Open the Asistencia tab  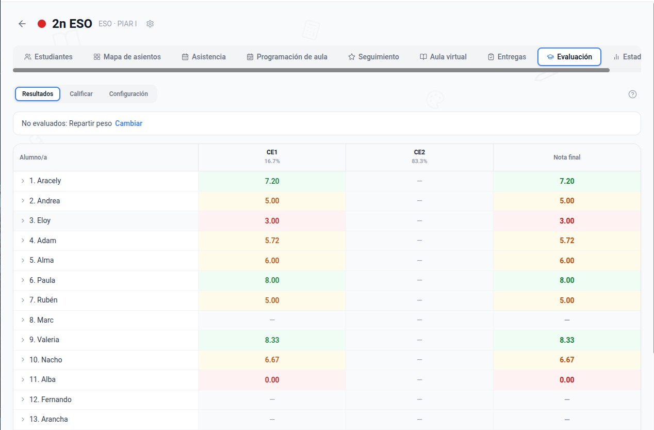[204, 57]
